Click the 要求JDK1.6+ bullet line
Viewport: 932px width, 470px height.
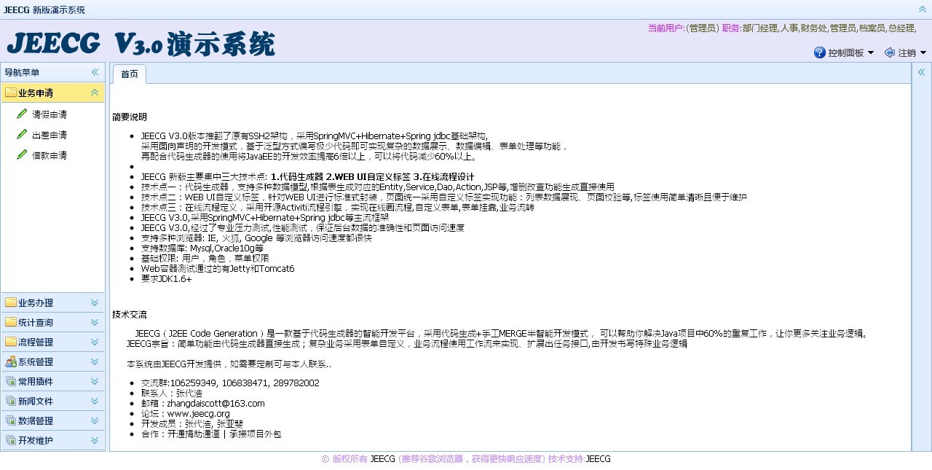tap(167, 278)
